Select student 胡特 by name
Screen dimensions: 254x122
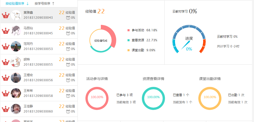26,59
